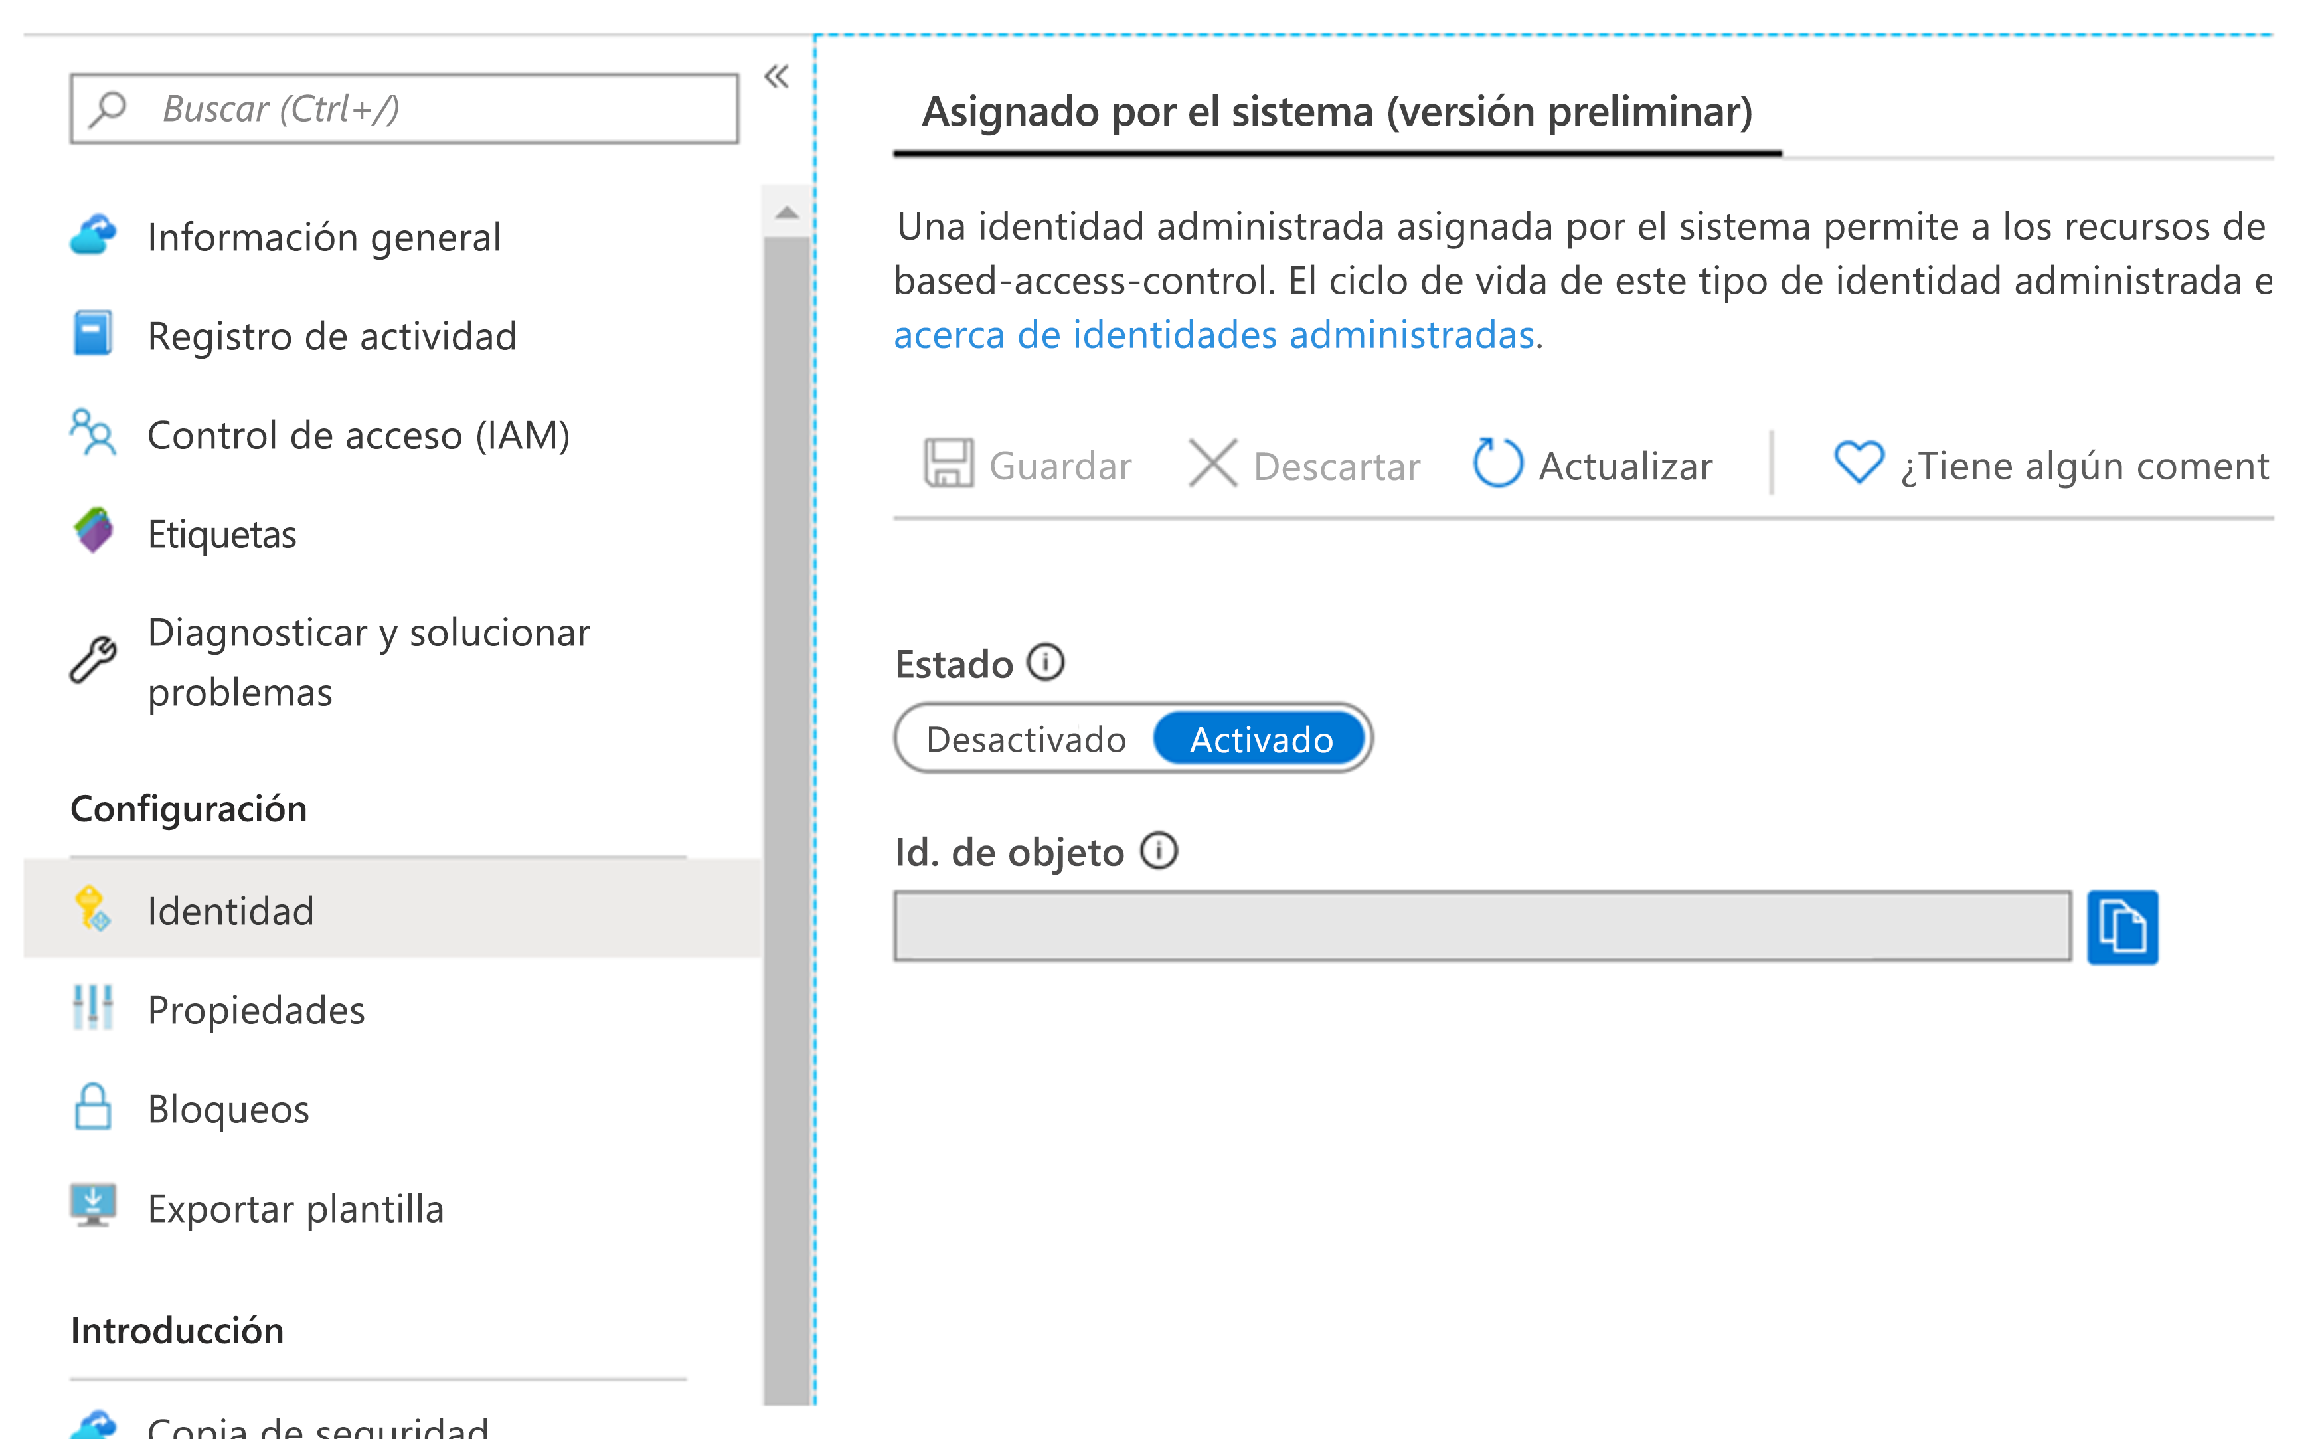
Task: Open acerca de identidades administradas link
Action: (x=1214, y=335)
